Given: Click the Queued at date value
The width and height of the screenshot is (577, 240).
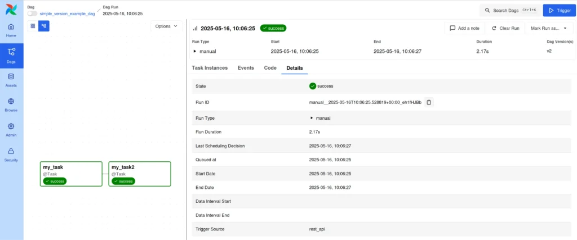Looking at the screenshot, I should click(x=330, y=160).
